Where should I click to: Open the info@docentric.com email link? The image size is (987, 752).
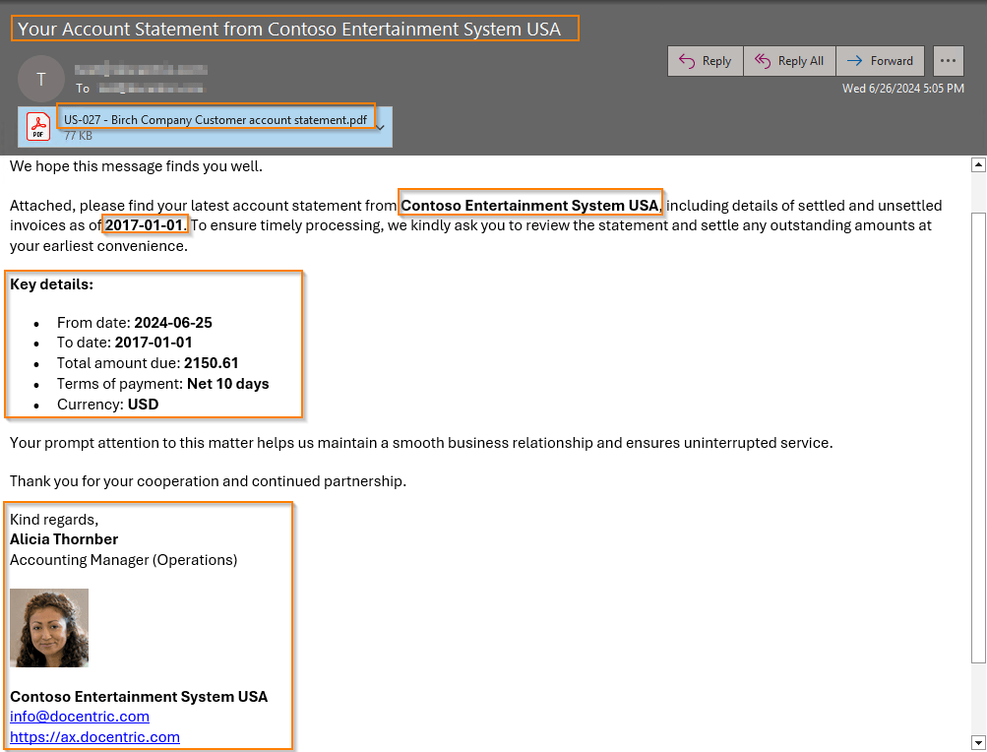tap(80, 717)
